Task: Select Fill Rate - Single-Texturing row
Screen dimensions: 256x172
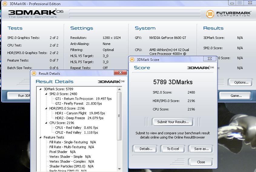Action: click(73, 142)
